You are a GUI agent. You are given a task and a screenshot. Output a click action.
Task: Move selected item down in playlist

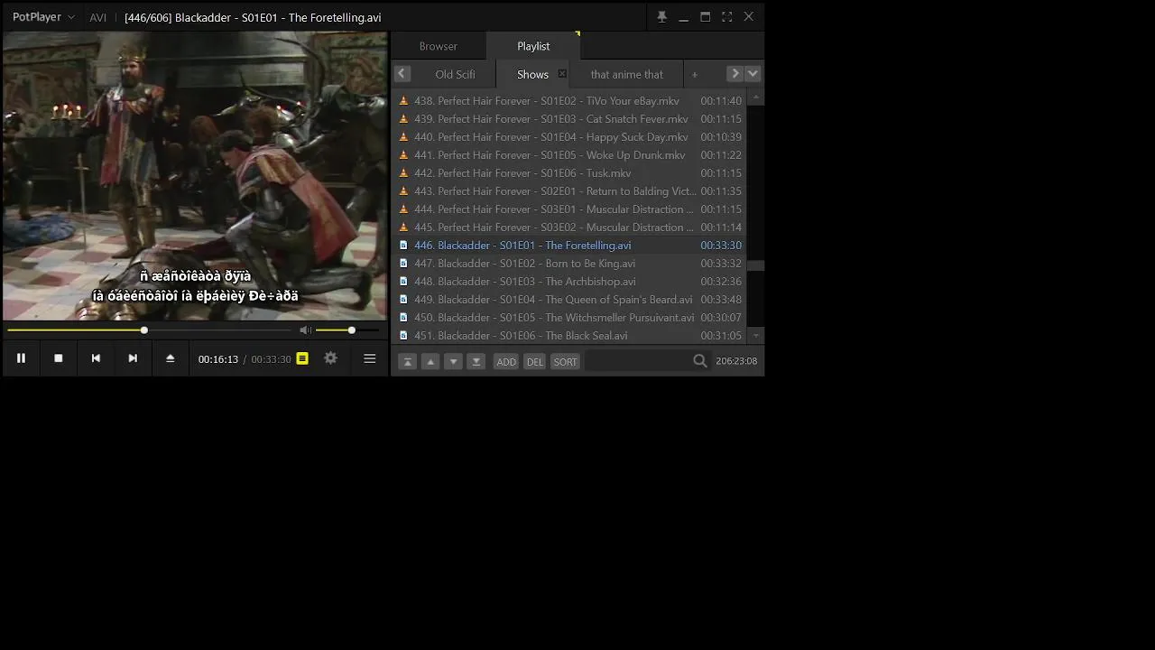click(x=454, y=361)
